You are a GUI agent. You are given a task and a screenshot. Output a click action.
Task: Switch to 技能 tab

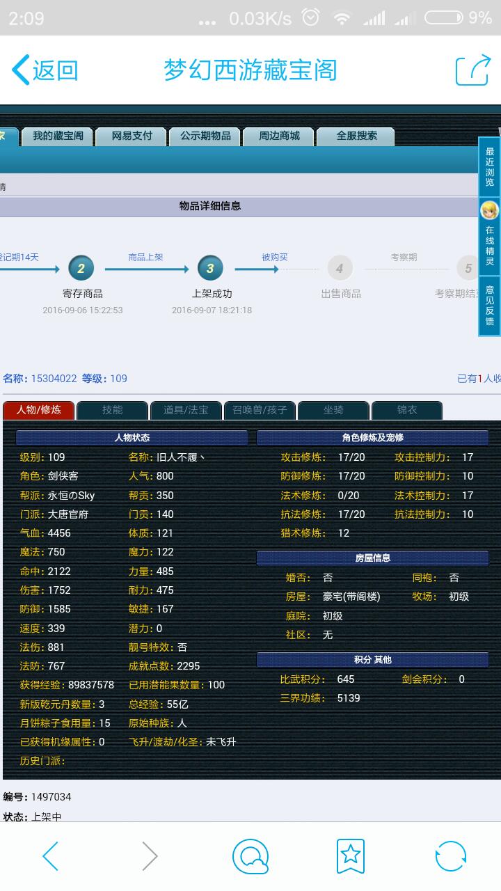(x=112, y=410)
